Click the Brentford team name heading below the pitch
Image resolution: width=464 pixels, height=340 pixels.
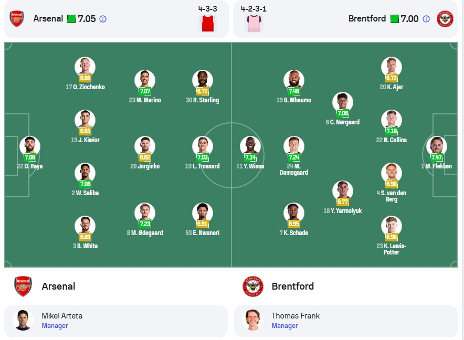293,286
